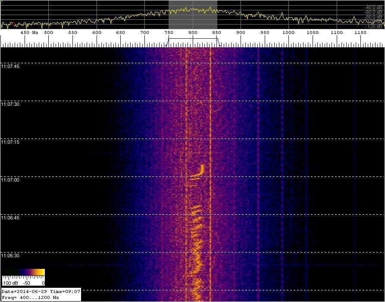
Task: Click the 11:07:15 time marker label
Action: (10, 142)
